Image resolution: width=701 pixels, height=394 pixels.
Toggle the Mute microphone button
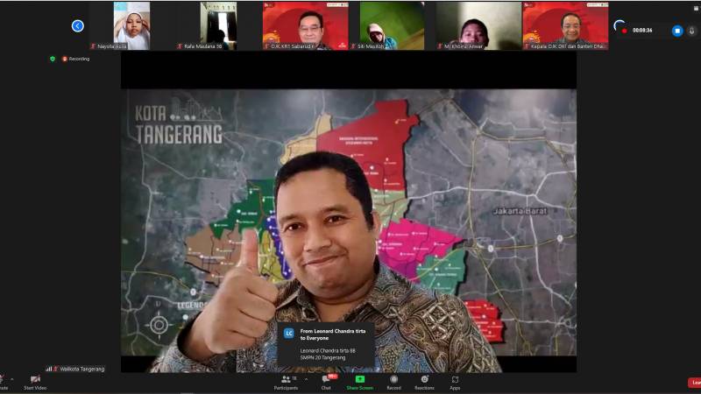click(3, 381)
